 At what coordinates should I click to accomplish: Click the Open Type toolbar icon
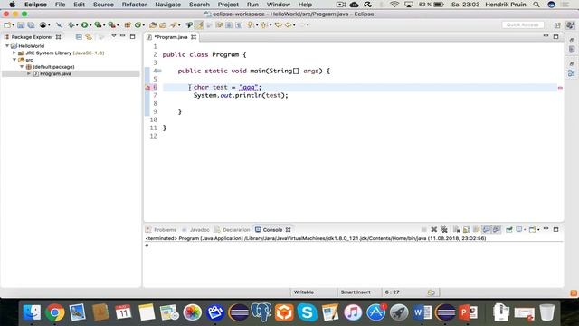pyautogui.click(x=153, y=24)
